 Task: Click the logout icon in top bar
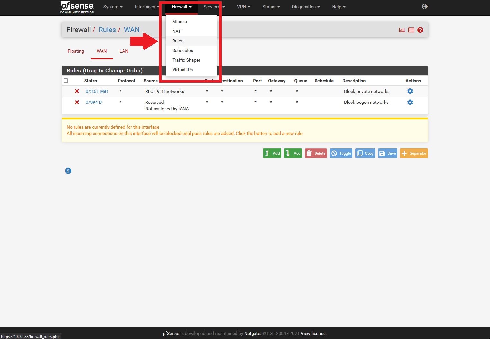point(425,7)
